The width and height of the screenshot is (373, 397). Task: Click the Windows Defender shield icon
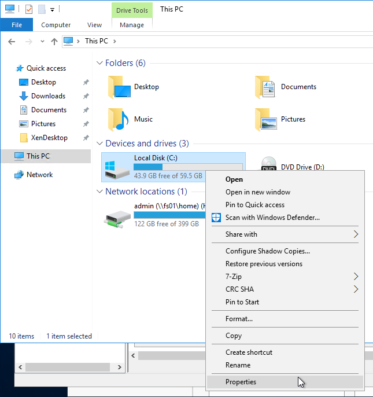tap(216, 218)
